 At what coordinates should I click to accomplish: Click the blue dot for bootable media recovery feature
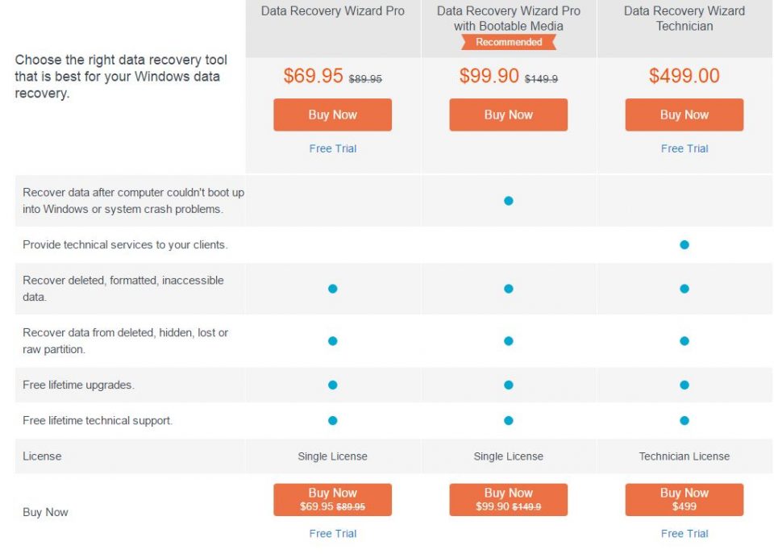point(508,200)
